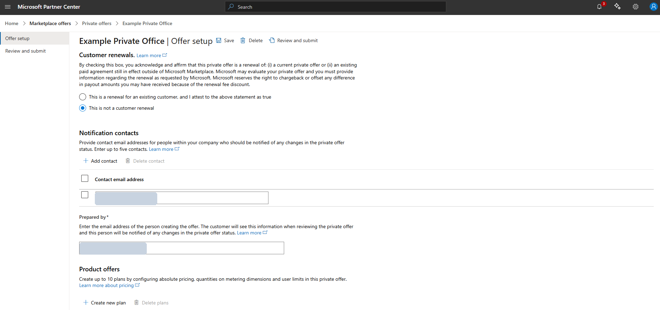This screenshot has width=660, height=310.
Task: Check the select-all Contact email address checkbox
Action: (85, 178)
